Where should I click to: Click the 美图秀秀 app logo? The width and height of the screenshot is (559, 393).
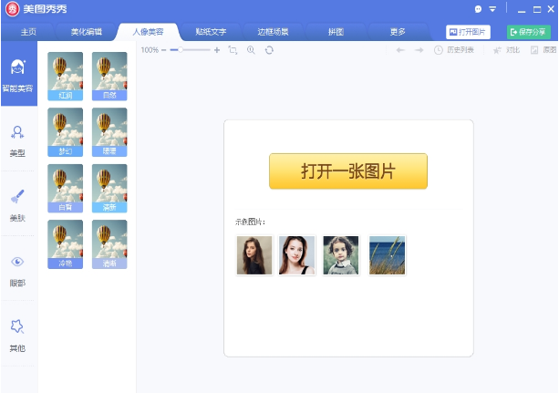pos(13,9)
